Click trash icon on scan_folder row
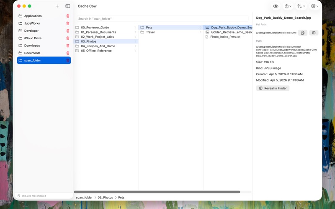This screenshot has width=335, height=209. click(68, 60)
